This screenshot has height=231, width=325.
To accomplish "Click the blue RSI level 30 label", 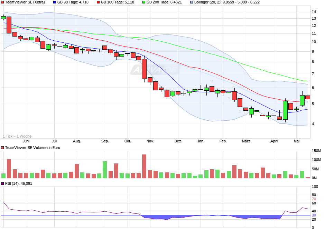I will (x=314, y=215).
